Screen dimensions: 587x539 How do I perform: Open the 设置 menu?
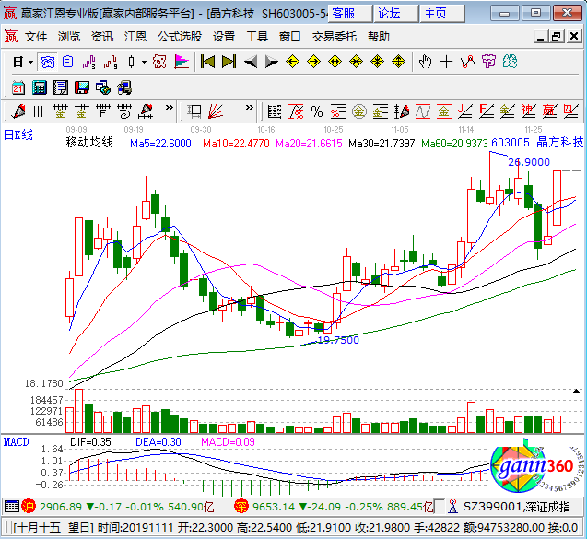click(x=224, y=37)
